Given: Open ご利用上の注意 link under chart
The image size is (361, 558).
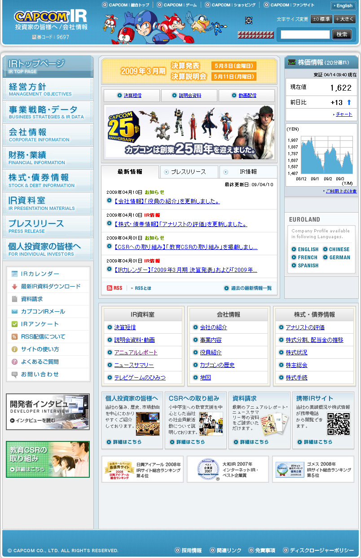Looking at the screenshot, I should pos(340,191).
